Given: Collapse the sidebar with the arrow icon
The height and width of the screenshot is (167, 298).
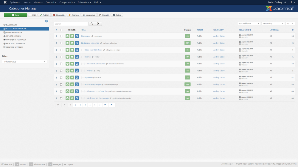Looking at the screenshot, I should point(46,21).
